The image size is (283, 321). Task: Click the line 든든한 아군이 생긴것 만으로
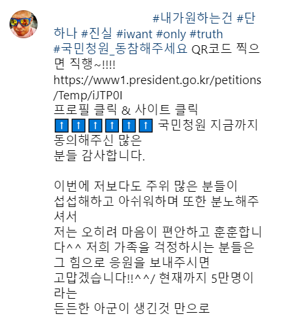132,308
